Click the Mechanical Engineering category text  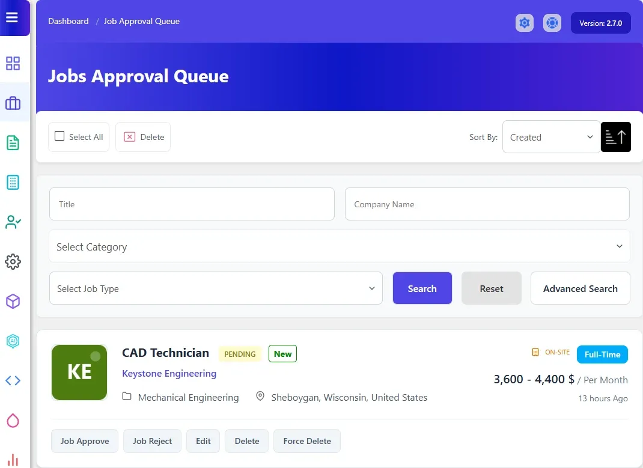[x=188, y=397]
